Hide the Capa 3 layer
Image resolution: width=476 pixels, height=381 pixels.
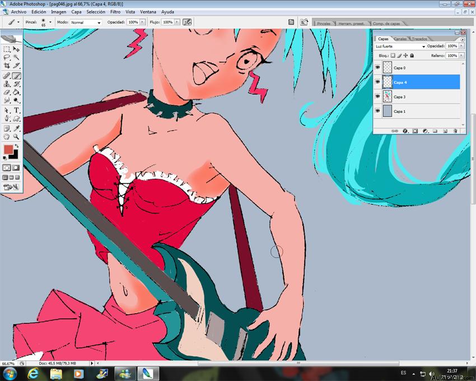[377, 96]
